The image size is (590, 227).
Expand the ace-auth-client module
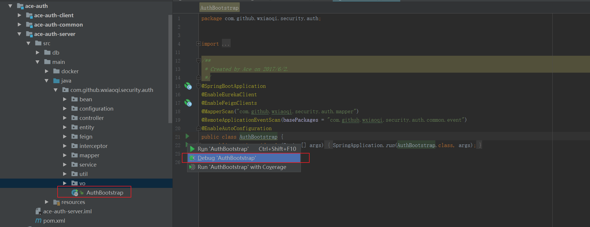pos(19,15)
